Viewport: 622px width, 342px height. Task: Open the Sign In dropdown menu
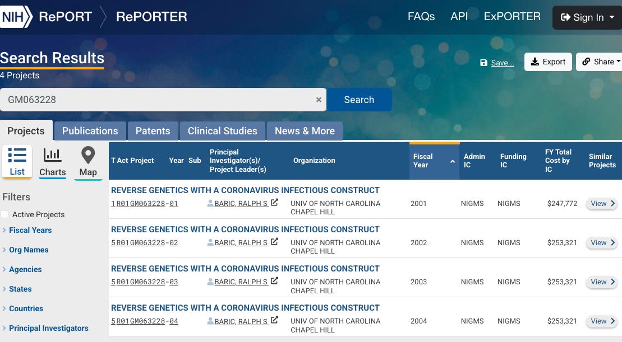pyautogui.click(x=587, y=17)
